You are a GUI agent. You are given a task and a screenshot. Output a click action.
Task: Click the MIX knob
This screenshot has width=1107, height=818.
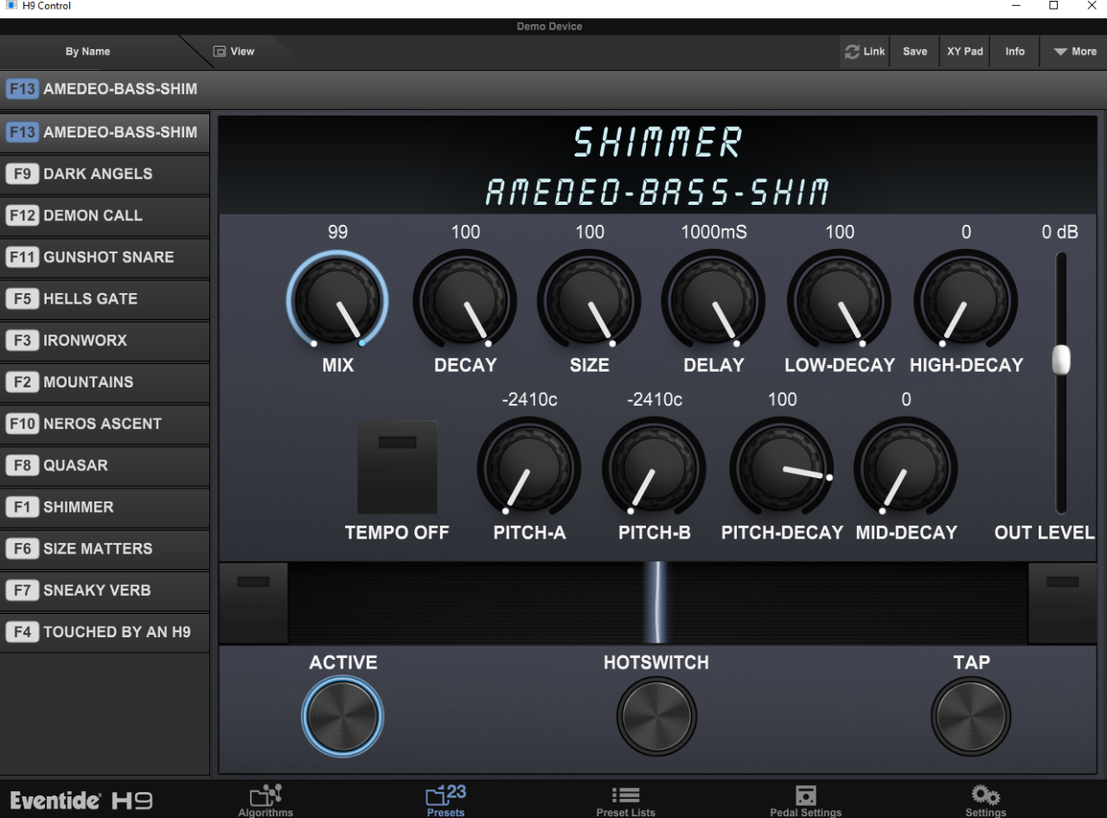(x=337, y=302)
